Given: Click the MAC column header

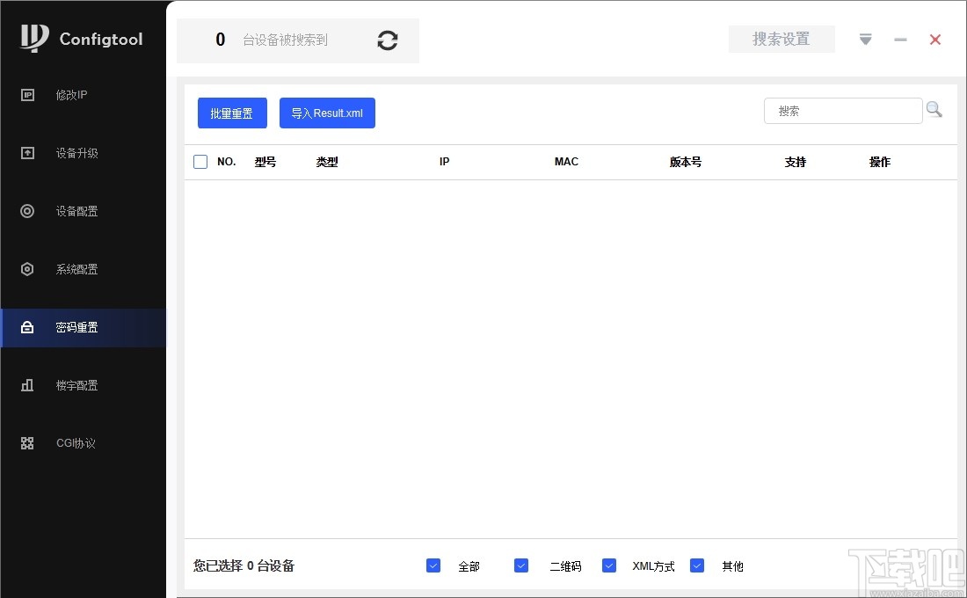Looking at the screenshot, I should point(566,162).
